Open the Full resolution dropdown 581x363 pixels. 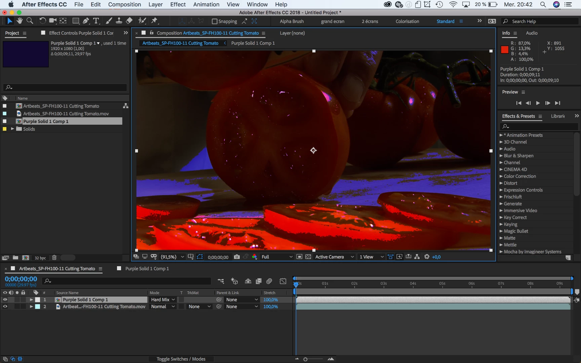tap(277, 257)
